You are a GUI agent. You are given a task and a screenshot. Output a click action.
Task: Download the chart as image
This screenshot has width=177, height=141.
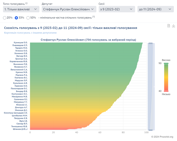[174, 26]
